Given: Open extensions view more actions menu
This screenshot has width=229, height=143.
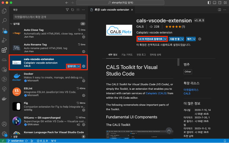Looking at the screenshot, I should coord(83,10).
